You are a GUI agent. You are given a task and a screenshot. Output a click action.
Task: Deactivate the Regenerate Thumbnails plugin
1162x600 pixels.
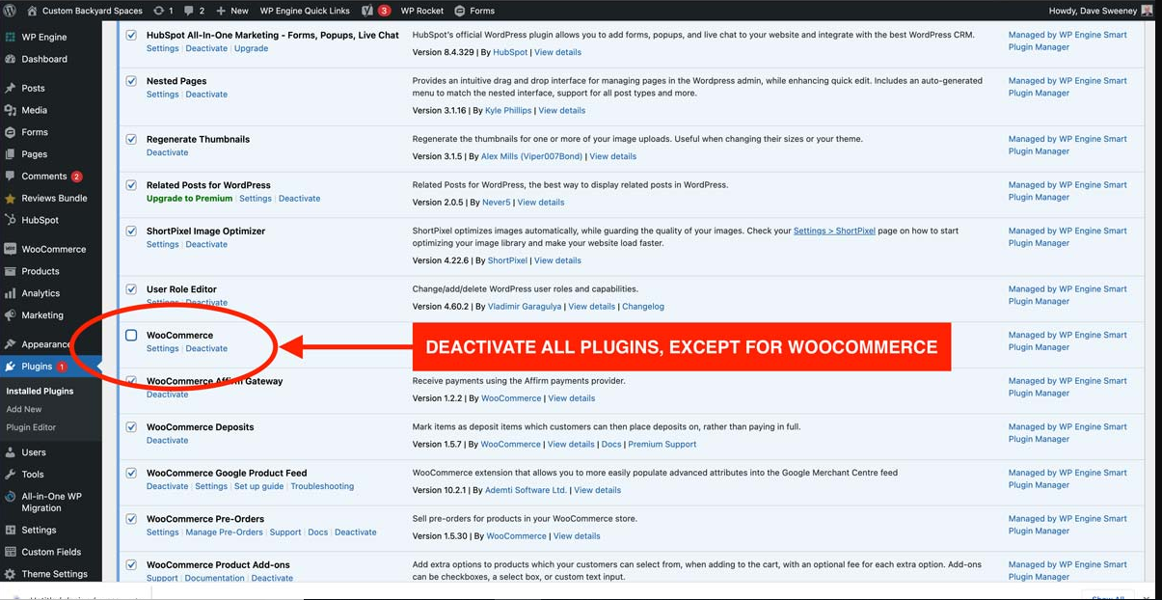tap(167, 152)
